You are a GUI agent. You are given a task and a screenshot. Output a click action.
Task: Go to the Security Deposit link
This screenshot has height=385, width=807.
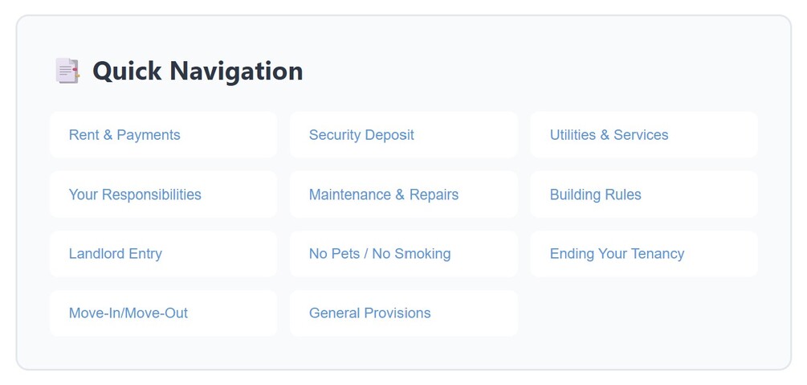point(361,135)
